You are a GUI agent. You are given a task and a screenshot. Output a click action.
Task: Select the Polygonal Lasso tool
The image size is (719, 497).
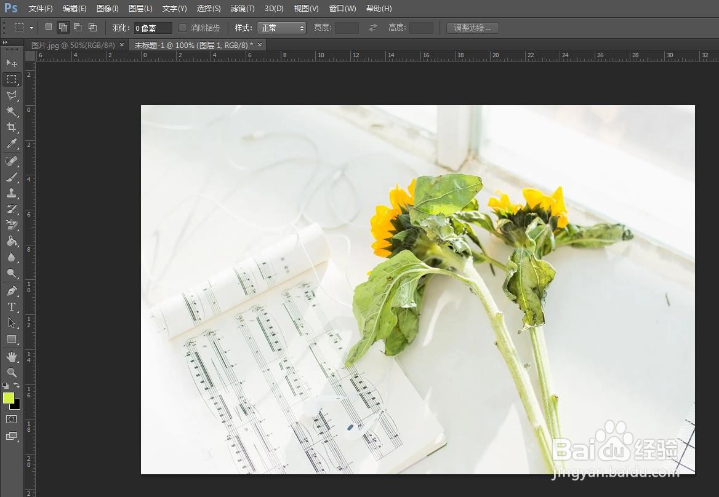pyautogui.click(x=12, y=95)
